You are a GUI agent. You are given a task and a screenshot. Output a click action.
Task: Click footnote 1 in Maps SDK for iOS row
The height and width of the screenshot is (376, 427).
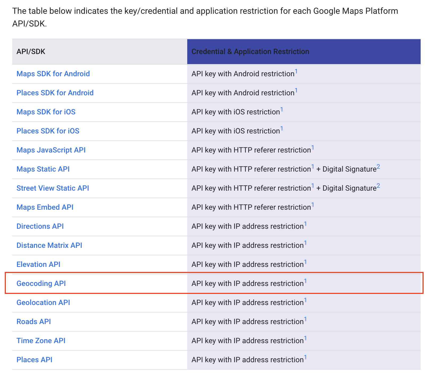(282, 110)
